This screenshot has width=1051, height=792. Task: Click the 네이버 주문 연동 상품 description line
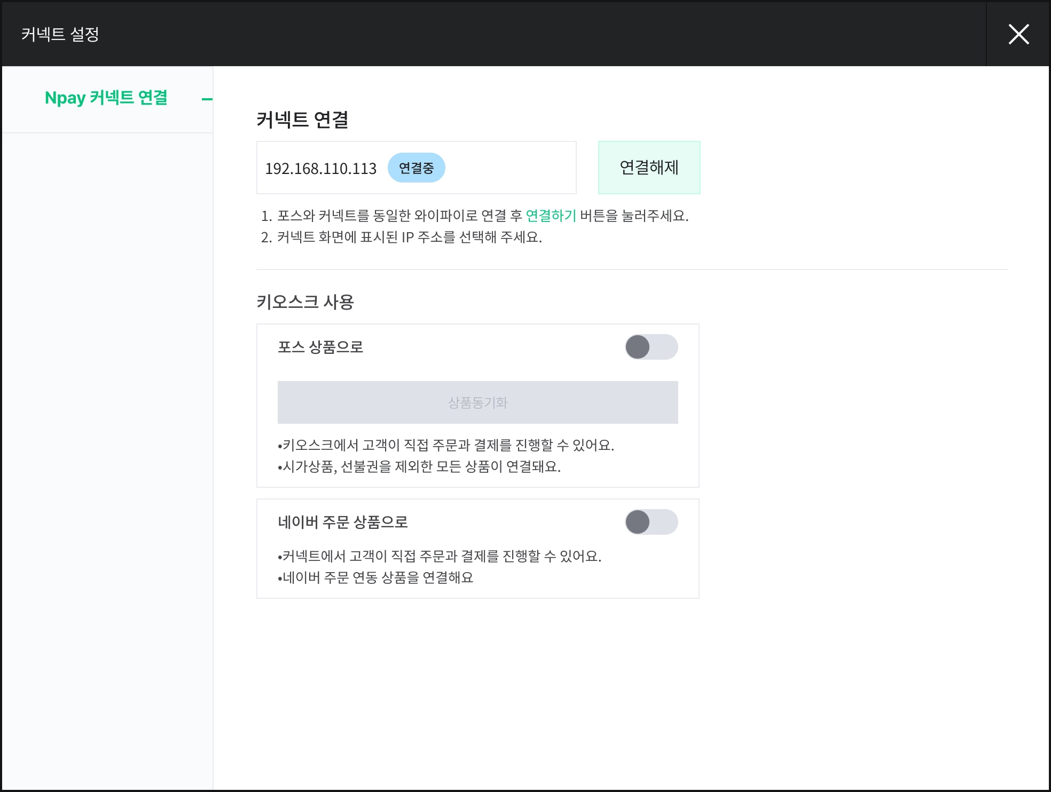click(x=375, y=577)
